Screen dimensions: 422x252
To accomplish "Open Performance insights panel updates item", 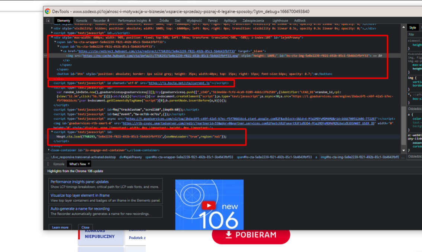I will coord(106,184).
